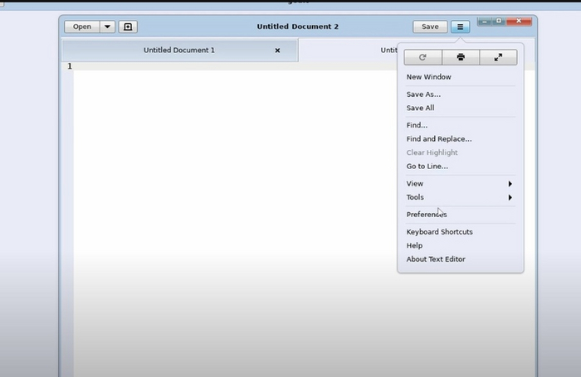Click the print icon in the menu
Viewport: 581px width, 377px height.
coord(461,57)
